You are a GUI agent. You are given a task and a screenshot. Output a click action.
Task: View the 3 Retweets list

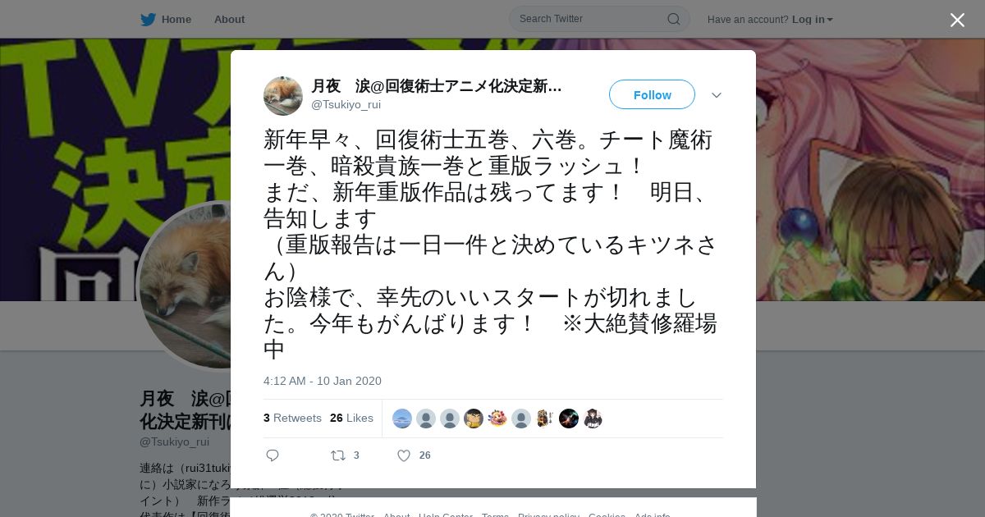(x=292, y=418)
